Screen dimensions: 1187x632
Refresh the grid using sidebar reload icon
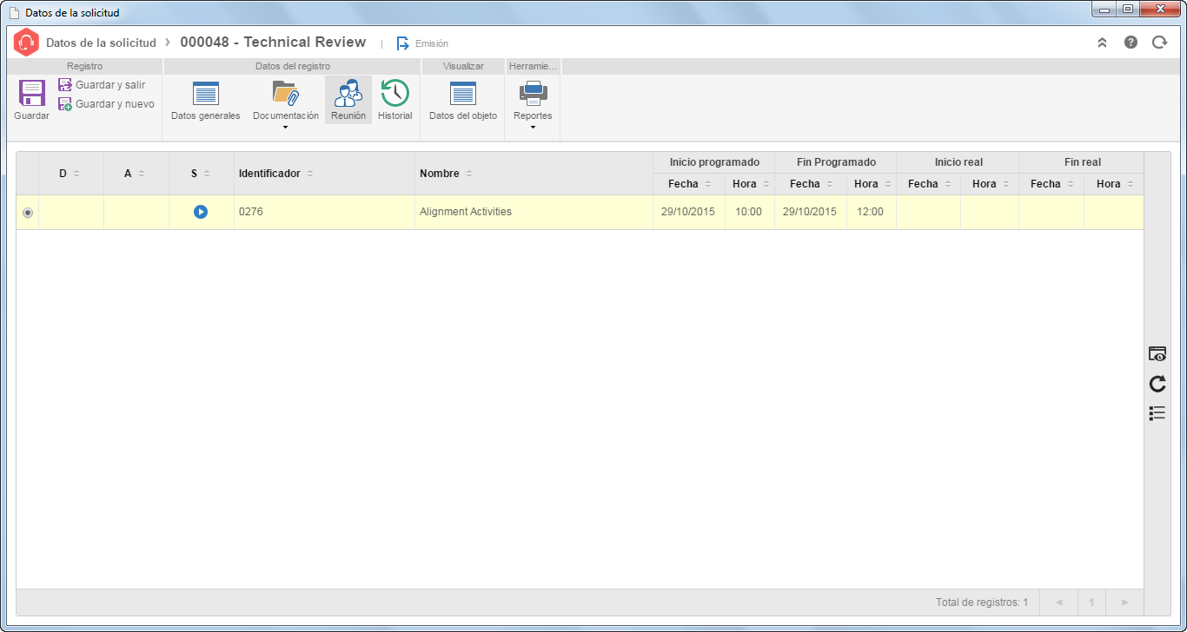tap(1157, 384)
